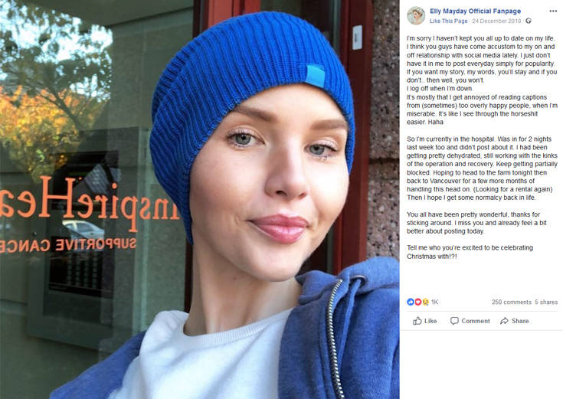Screen dimensions: 563x399
Task: Click the sad face reaction icon
Action: point(425,302)
